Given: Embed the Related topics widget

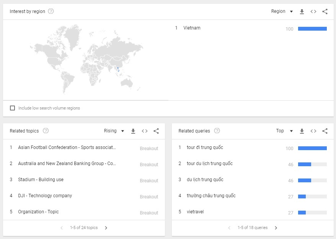Looking at the screenshot, I should 145,131.
